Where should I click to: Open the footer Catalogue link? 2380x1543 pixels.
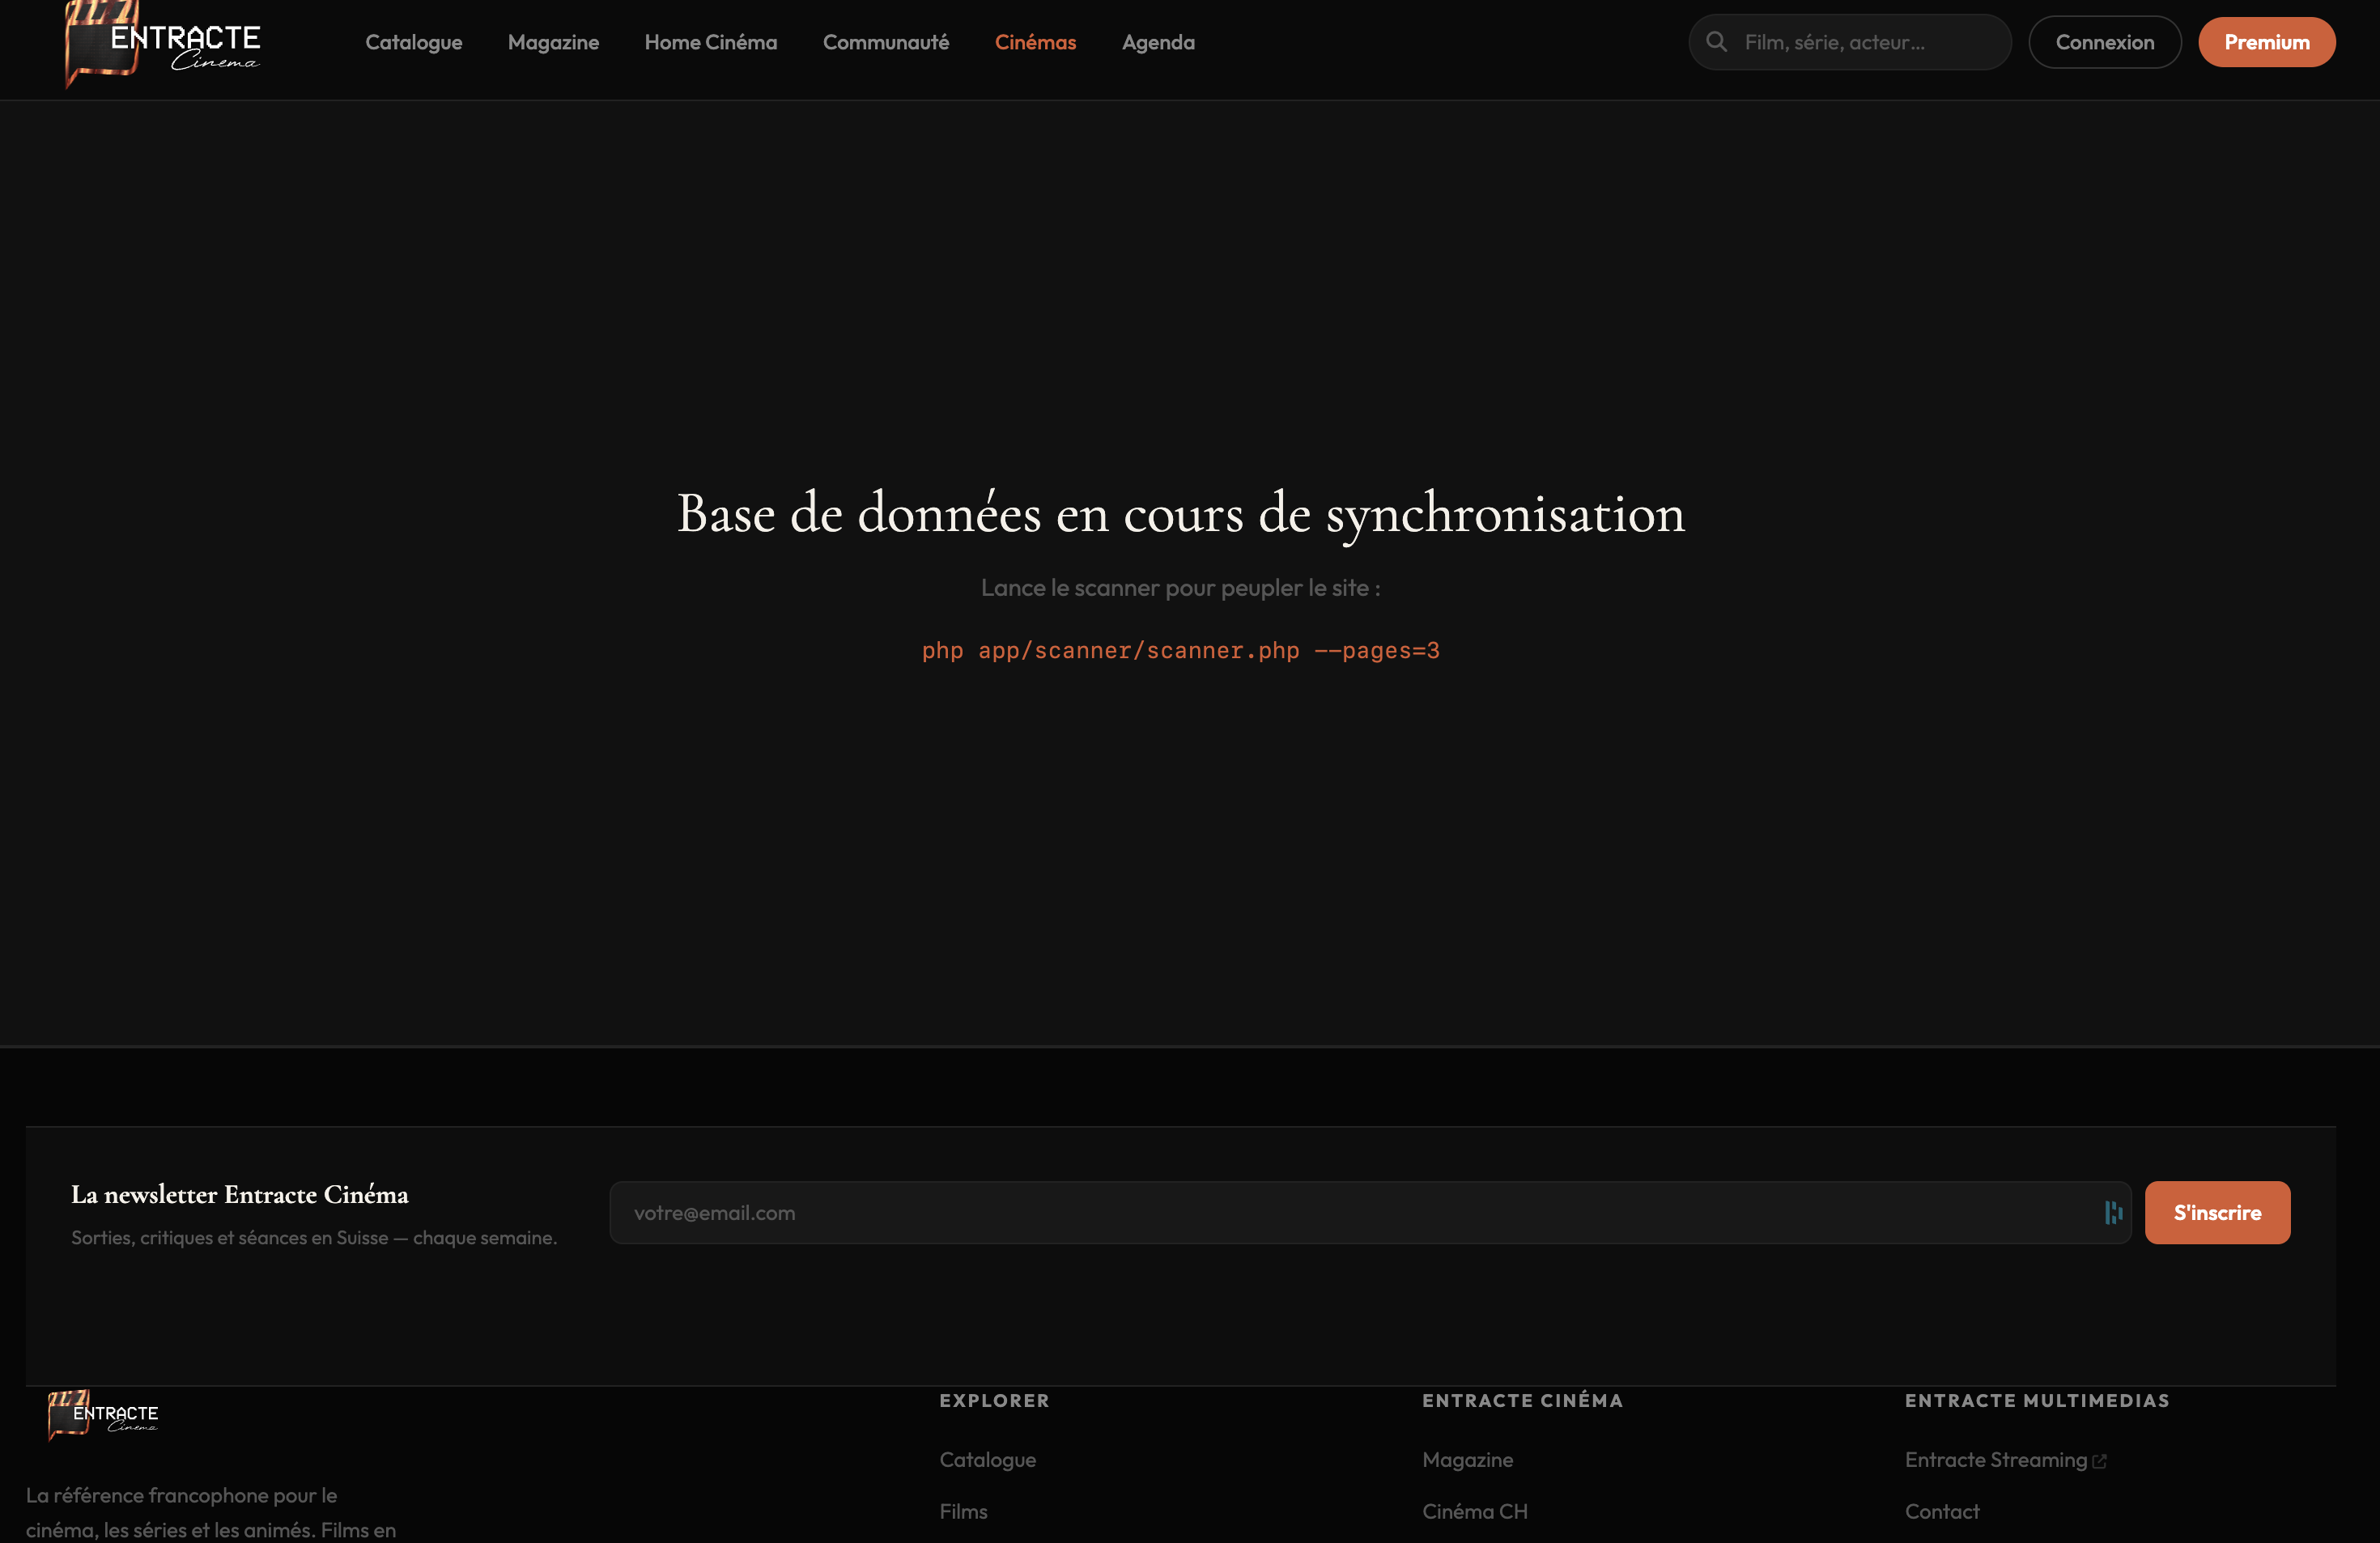987,1460
